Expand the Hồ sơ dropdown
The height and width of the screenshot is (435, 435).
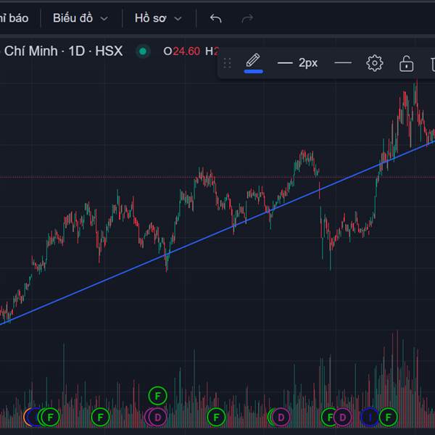click(158, 18)
